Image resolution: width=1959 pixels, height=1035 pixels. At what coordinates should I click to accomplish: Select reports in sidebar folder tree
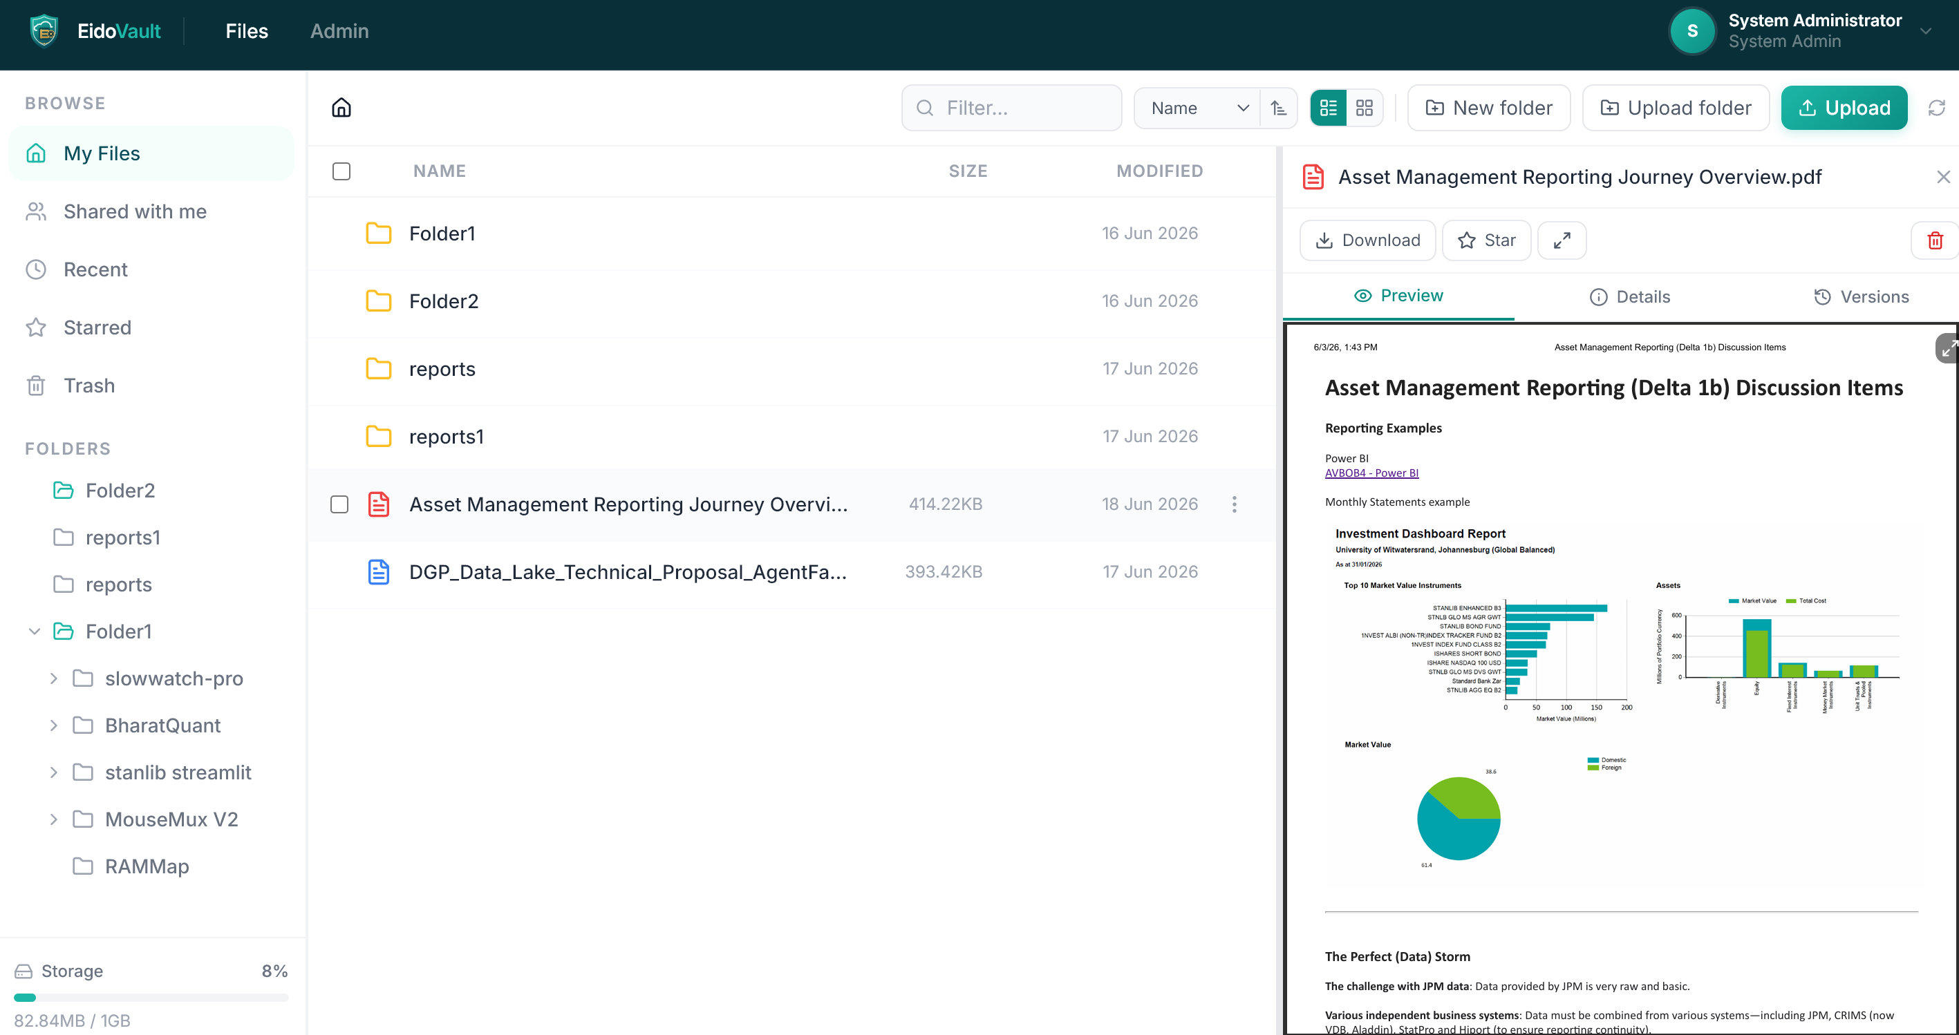click(x=119, y=585)
